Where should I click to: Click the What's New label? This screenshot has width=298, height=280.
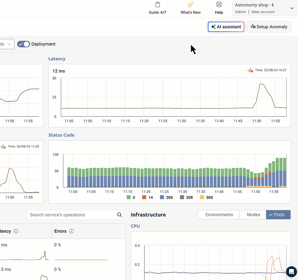(x=191, y=12)
